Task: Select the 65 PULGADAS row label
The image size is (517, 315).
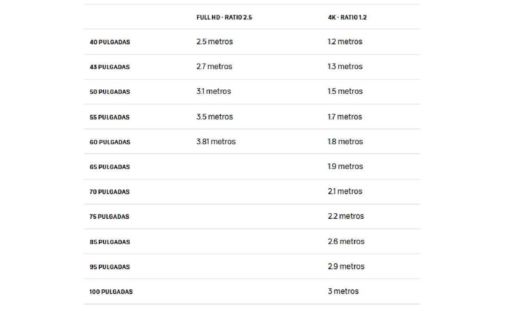Action: click(109, 167)
